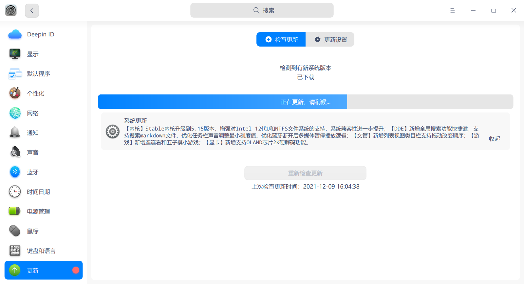The height and width of the screenshot is (284, 524).
Task: Switch to the 更新设置 tab
Action: [330, 39]
